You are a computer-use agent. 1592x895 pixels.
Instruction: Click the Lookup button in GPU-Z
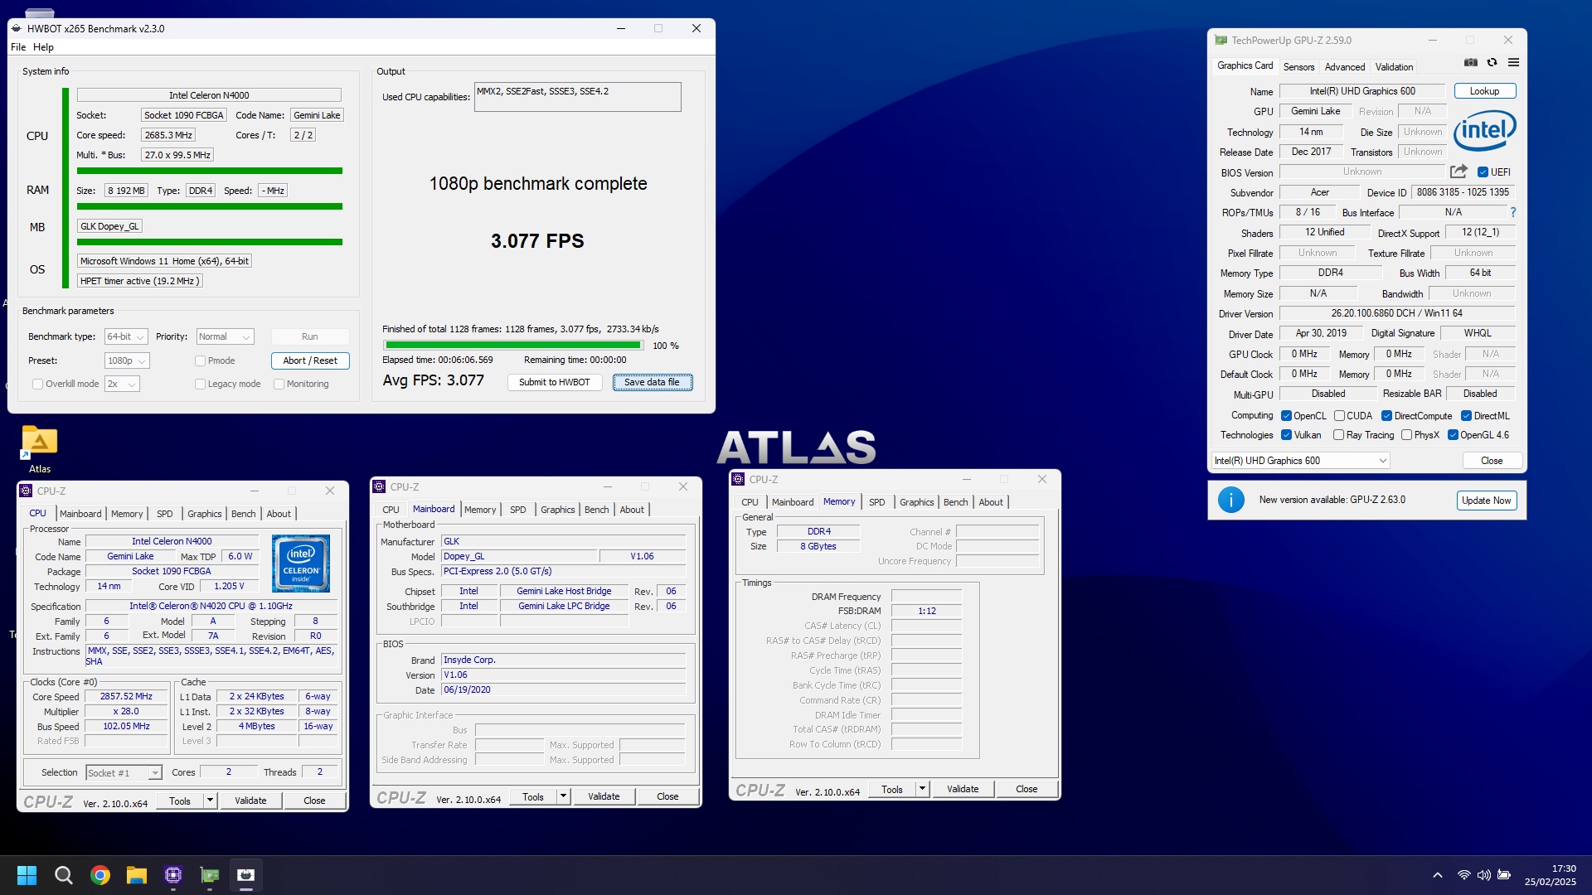coord(1484,91)
